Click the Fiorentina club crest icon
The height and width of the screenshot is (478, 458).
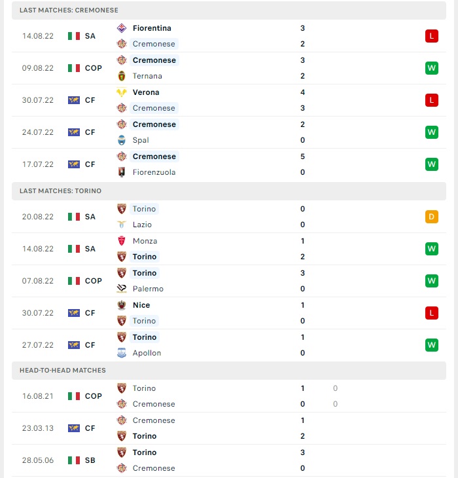tap(122, 28)
